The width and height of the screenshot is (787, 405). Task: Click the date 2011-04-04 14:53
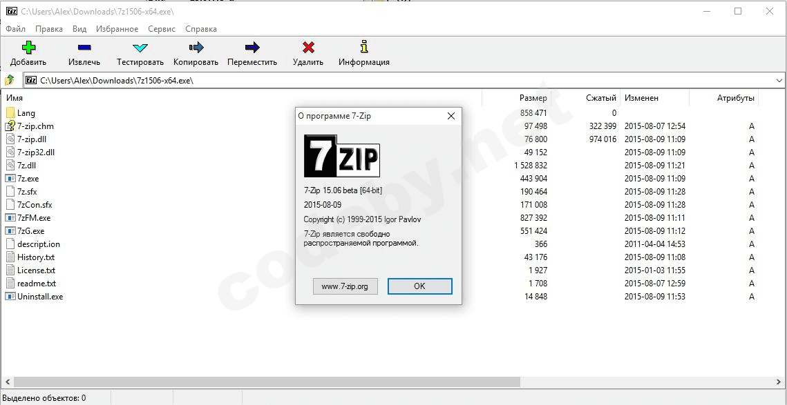[x=655, y=244]
